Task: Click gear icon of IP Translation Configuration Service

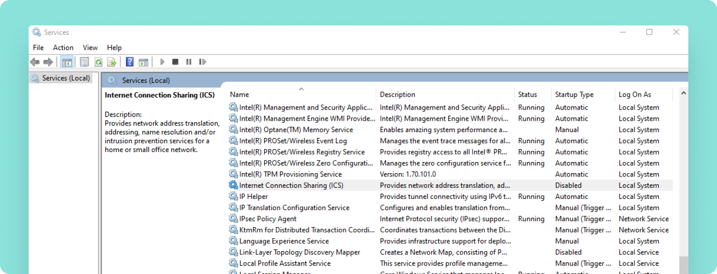Action: pos(233,207)
